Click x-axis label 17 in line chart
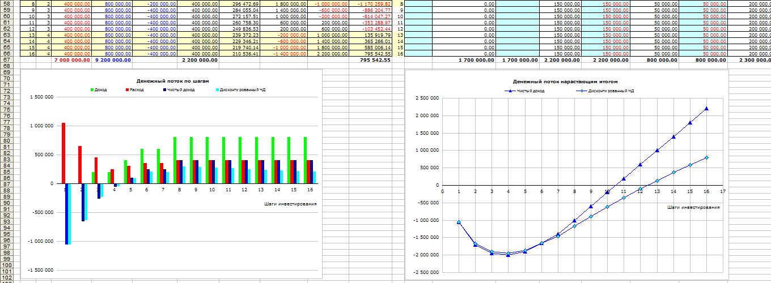Screen dimensions: 771x283 click(722, 191)
